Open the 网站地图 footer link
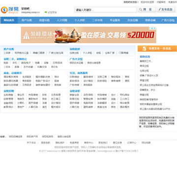The width and height of the screenshot is (177, 177). pos(146,143)
